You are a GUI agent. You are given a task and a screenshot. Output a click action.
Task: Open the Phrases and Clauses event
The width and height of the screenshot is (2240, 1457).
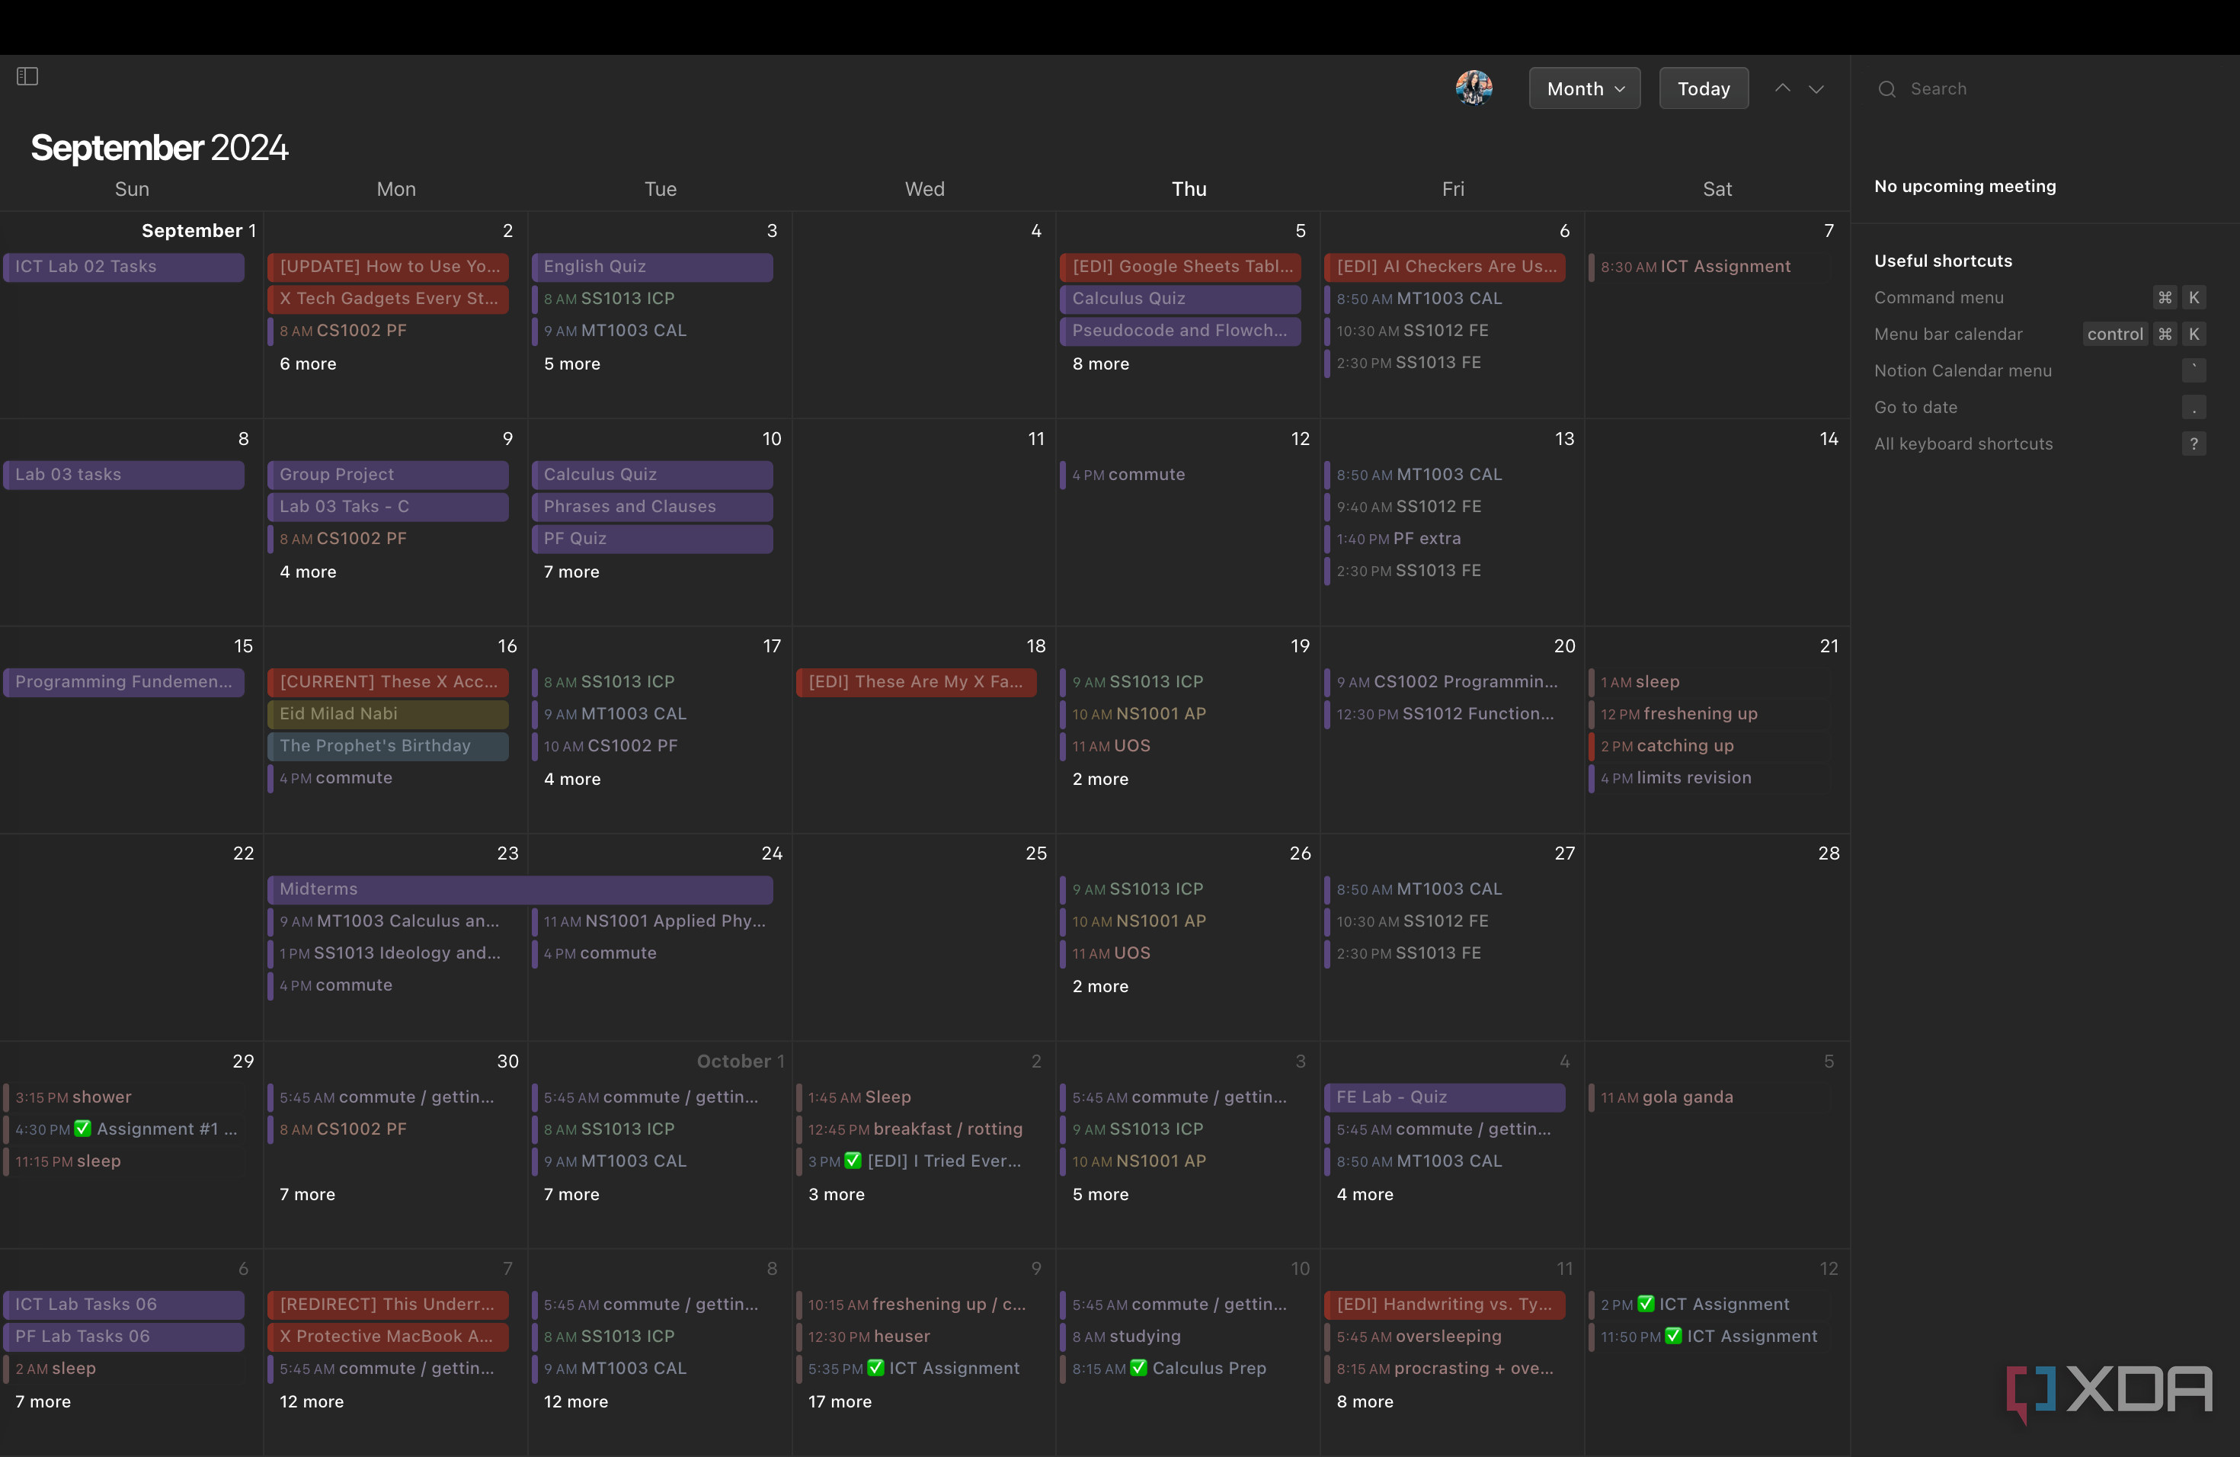[652, 507]
